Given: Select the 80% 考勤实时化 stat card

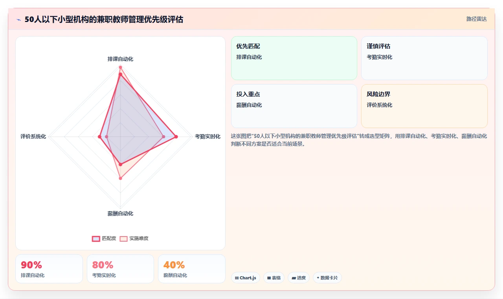Looking at the screenshot, I should 120,269.
